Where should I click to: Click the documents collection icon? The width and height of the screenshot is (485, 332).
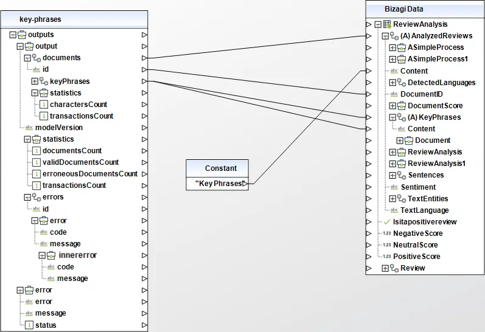pos(37,58)
